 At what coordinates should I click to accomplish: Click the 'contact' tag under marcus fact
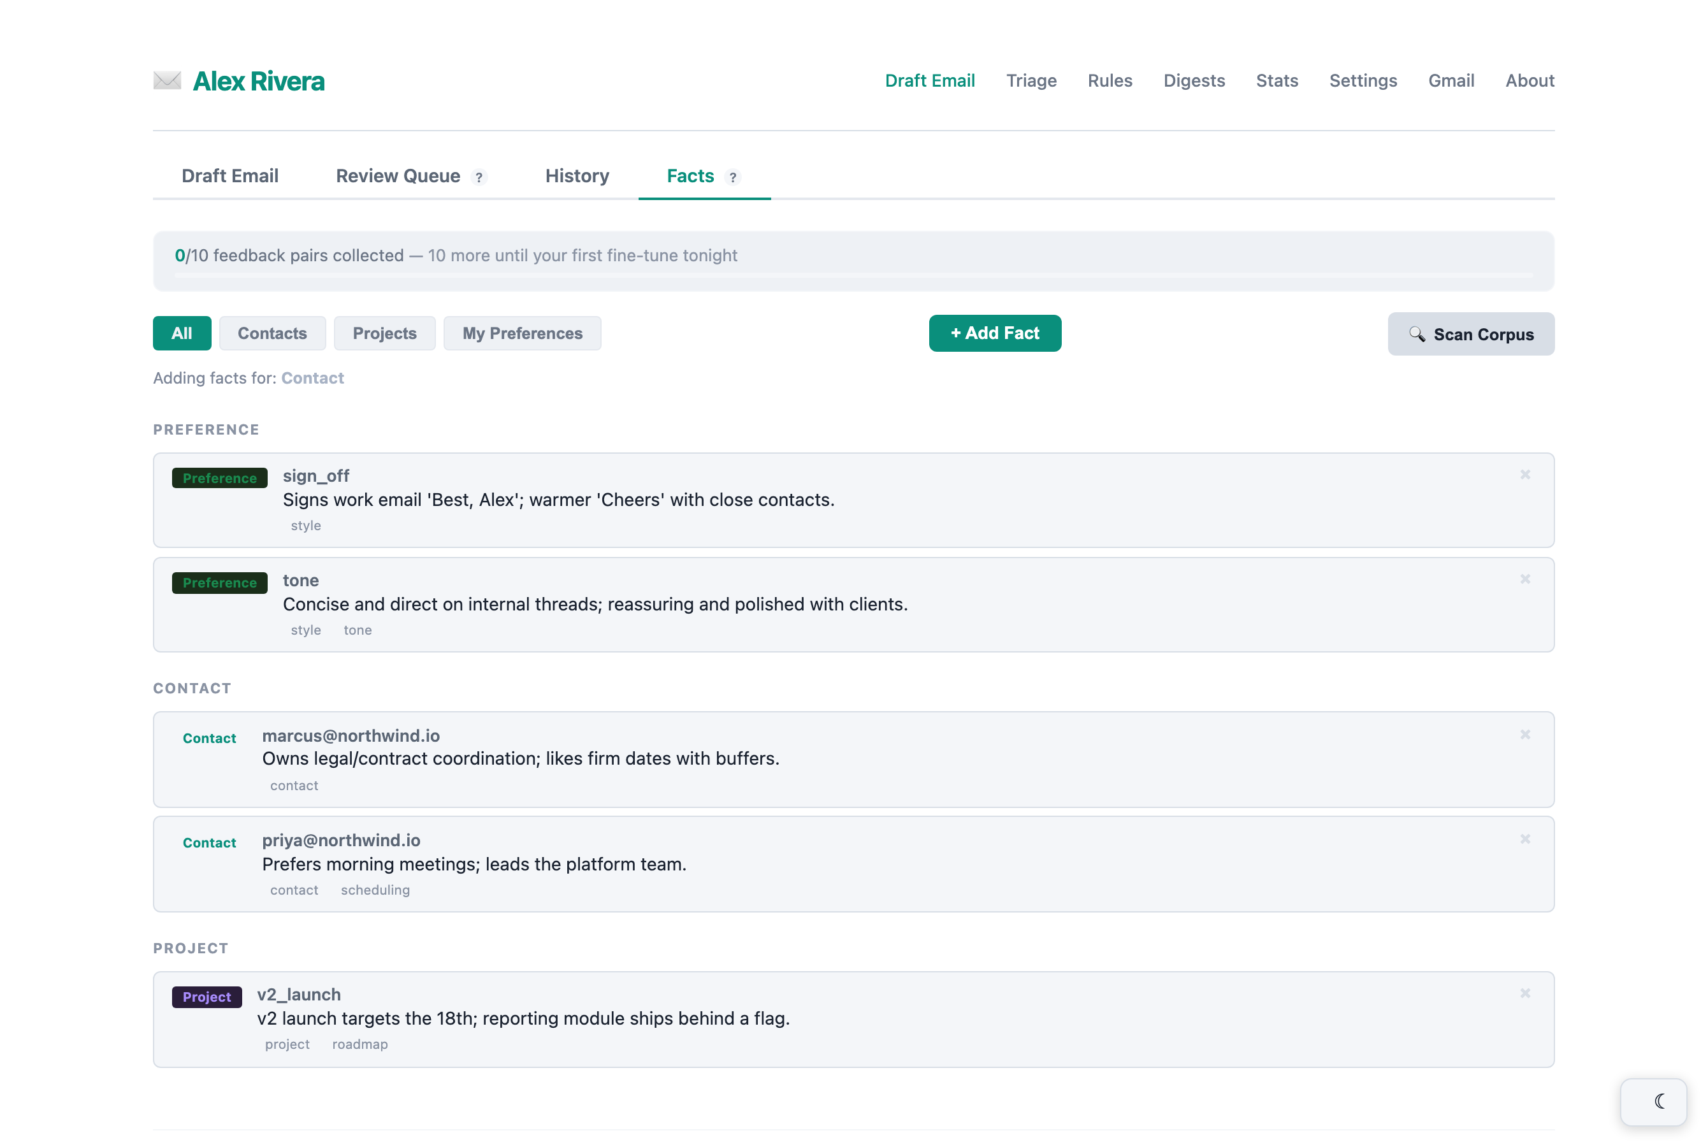[x=294, y=786]
